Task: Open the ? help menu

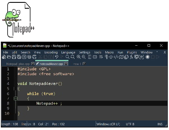Action: (x=157, y=52)
